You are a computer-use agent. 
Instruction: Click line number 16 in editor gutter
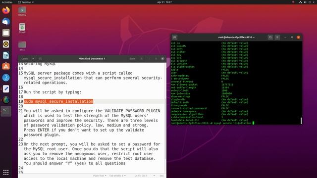[x=21, y=87]
